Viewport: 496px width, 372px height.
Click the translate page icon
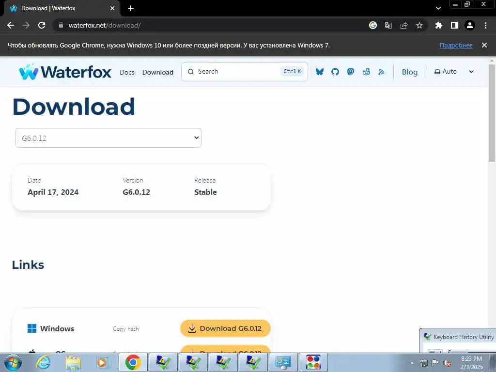(x=388, y=25)
